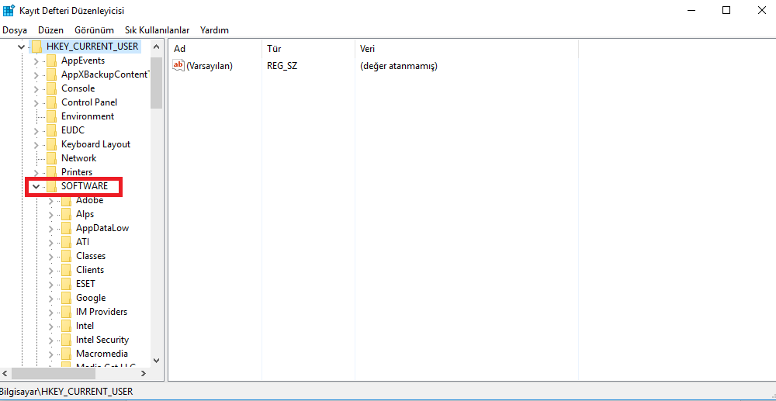Viewport: 776px width, 401px height.
Task: Open the Yardım menu
Action: click(x=214, y=30)
